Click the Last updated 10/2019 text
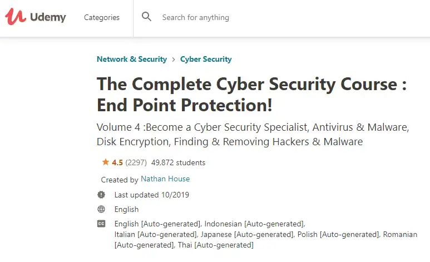Screen dimensions: 430x262 tap(152, 195)
